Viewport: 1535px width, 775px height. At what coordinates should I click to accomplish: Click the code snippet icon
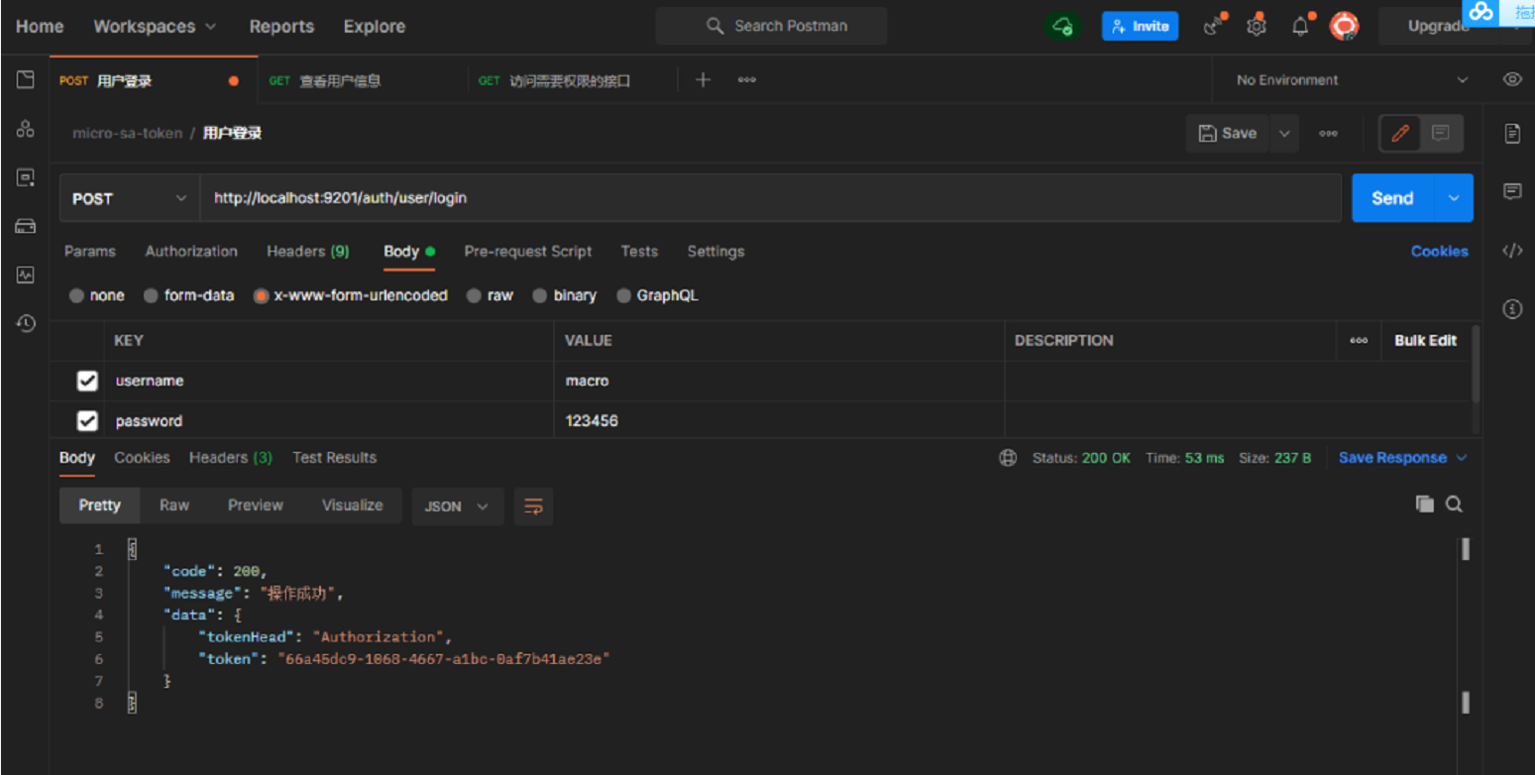[1512, 251]
